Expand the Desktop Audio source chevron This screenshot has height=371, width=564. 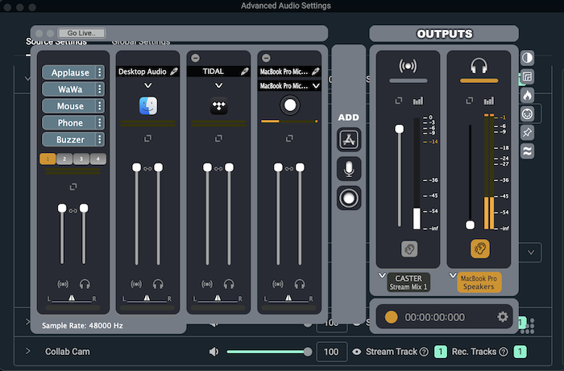click(x=147, y=85)
